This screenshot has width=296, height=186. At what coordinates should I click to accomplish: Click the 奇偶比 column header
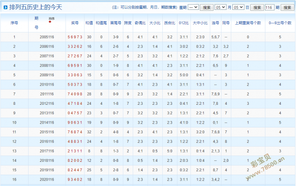click(x=140, y=23)
